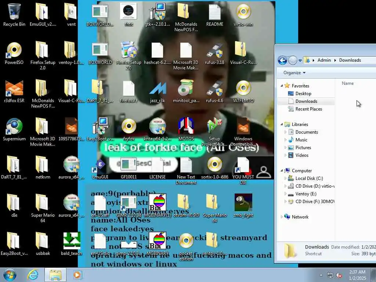Viewport: 376px width, 282px height.
Task: Expand the Network node in Explorer
Action: pos(282,217)
